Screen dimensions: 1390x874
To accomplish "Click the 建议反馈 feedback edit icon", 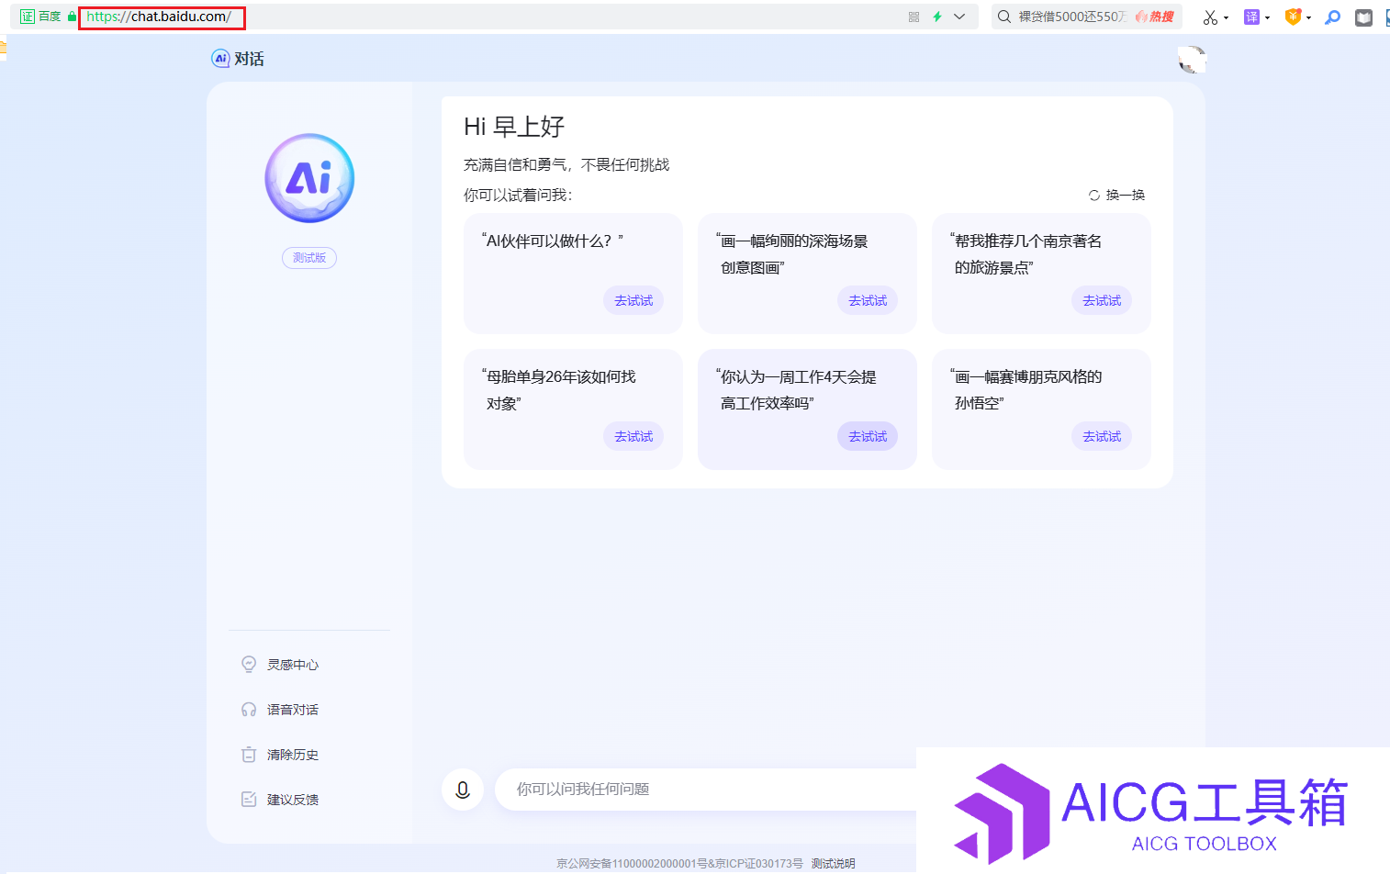I will click(249, 800).
